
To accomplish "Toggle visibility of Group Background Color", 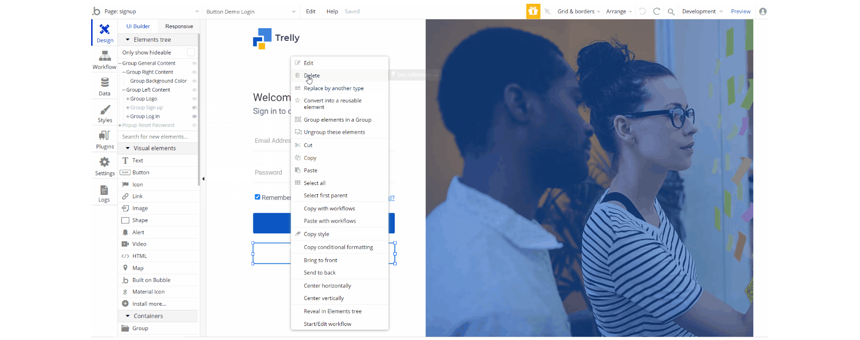I will (x=194, y=81).
